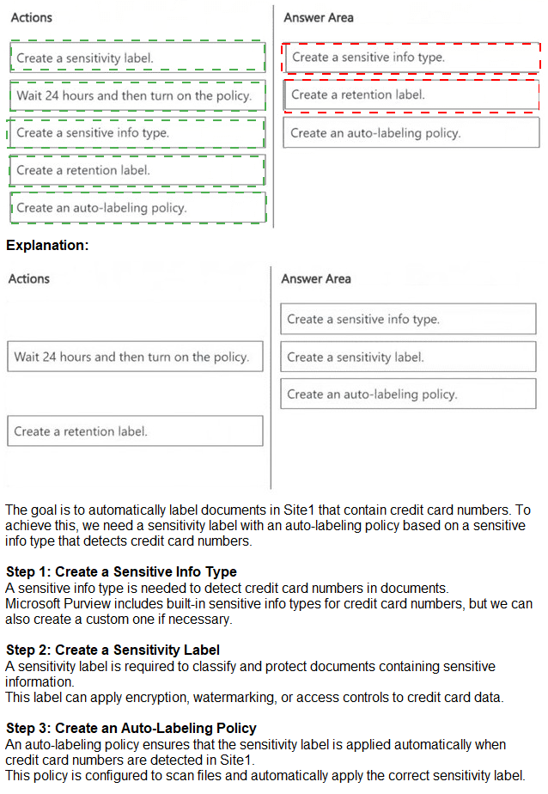Select green-outlined 'Create a retention label' action
The height and width of the screenshot is (794, 548).
click(x=137, y=170)
